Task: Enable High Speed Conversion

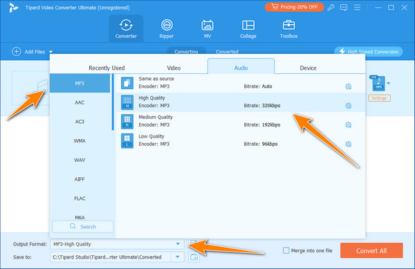Action: point(369,52)
